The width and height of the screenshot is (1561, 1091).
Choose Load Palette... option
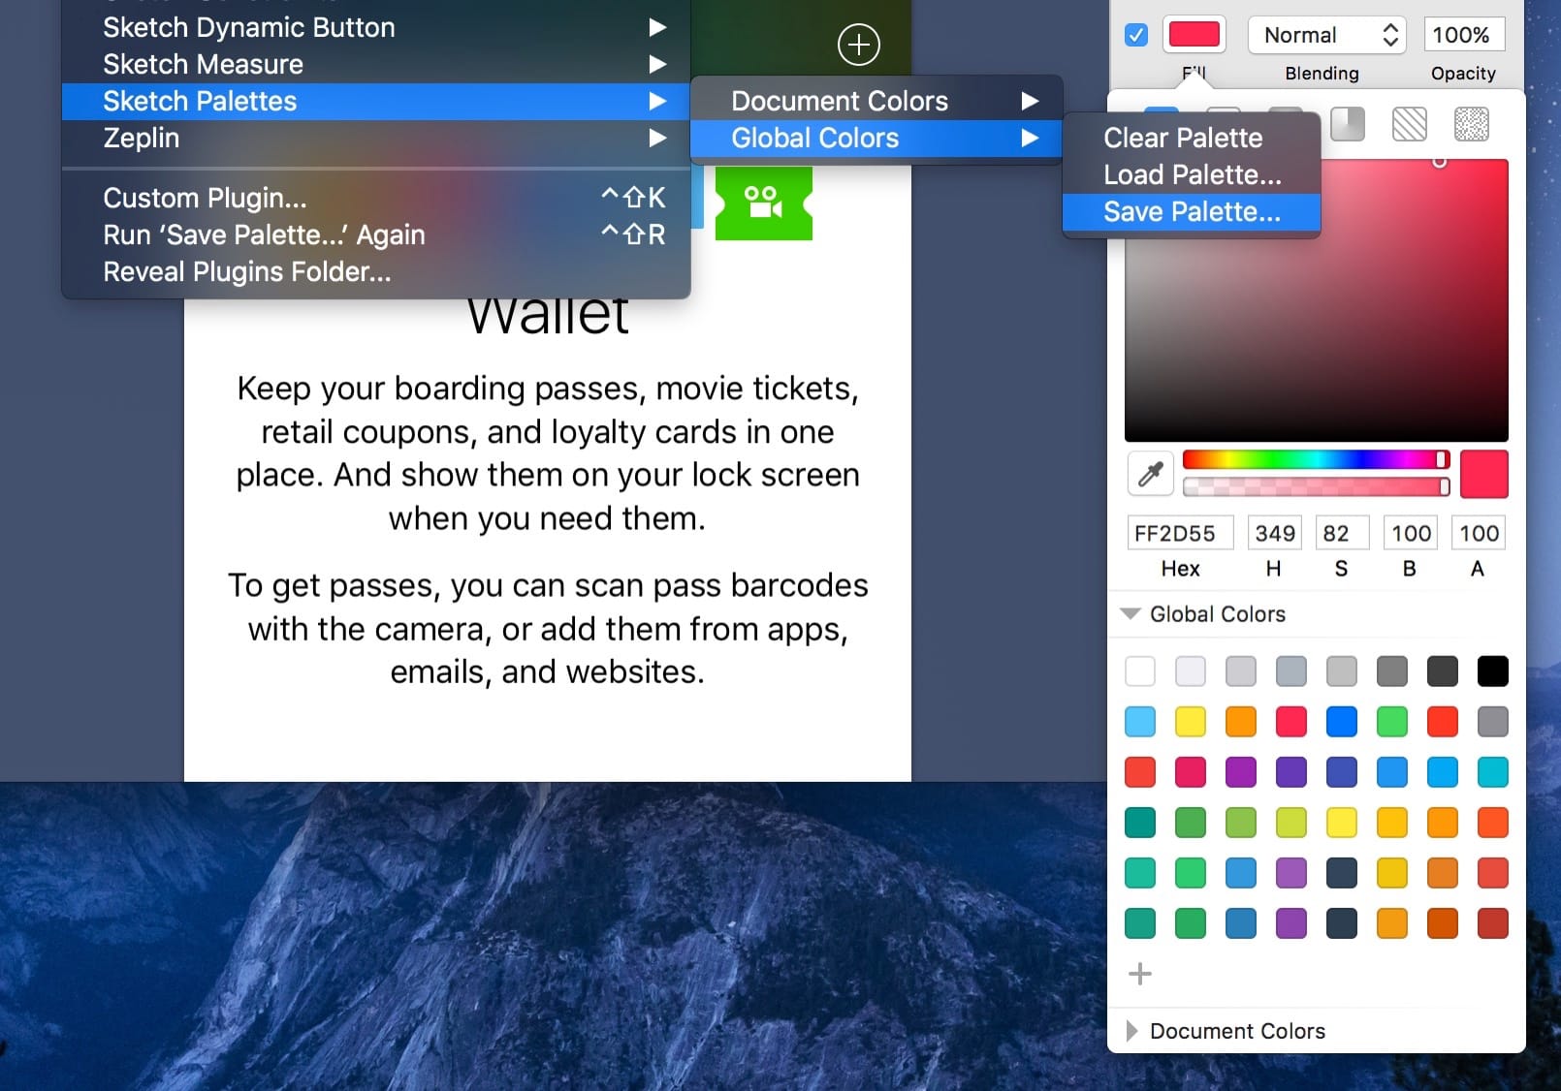coord(1192,174)
